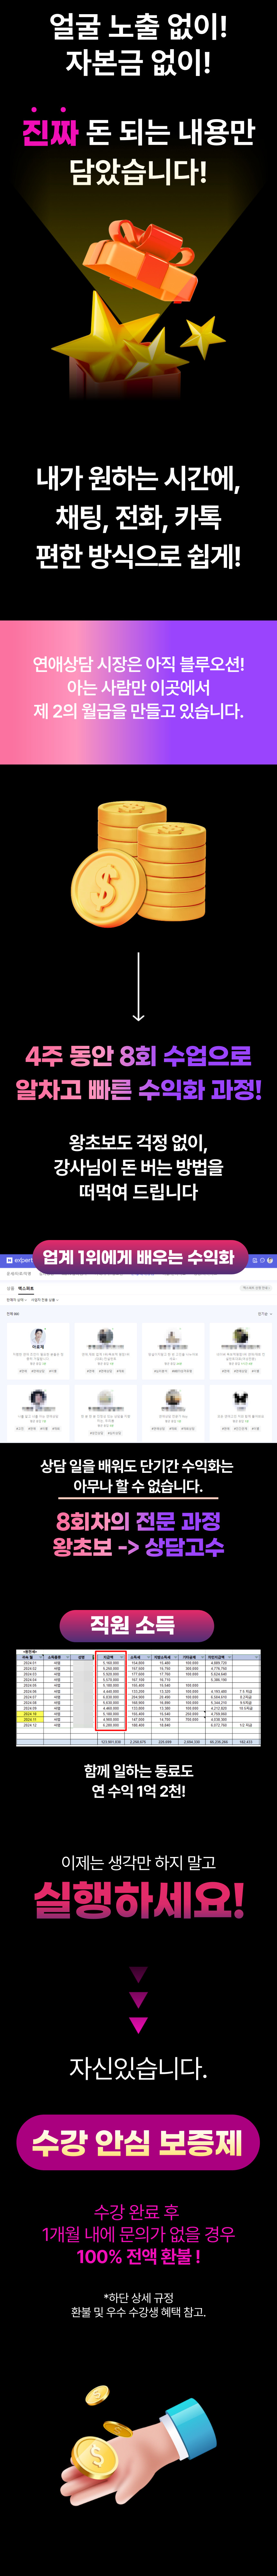The width and height of the screenshot is (277, 2576).
Task: Select the 업계 1위에게 배우는 수익화 banner
Action: (x=138, y=1257)
